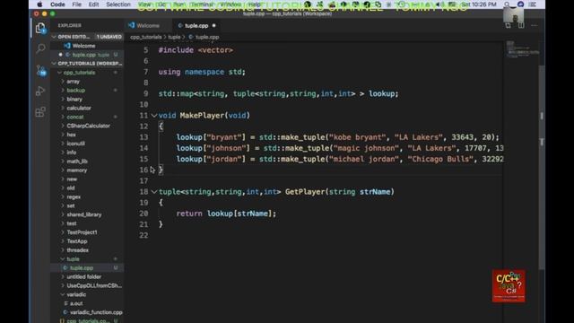Screen dimensions: 574x323
Task: Open the Search view in activity bar
Action: (x=40, y=48)
